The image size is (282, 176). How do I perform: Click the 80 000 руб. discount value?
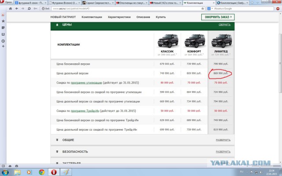(167, 83)
